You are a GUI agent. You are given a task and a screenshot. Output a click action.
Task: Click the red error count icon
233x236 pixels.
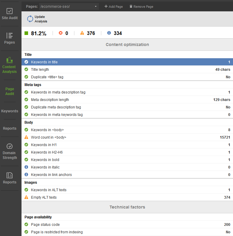(61, 33)
